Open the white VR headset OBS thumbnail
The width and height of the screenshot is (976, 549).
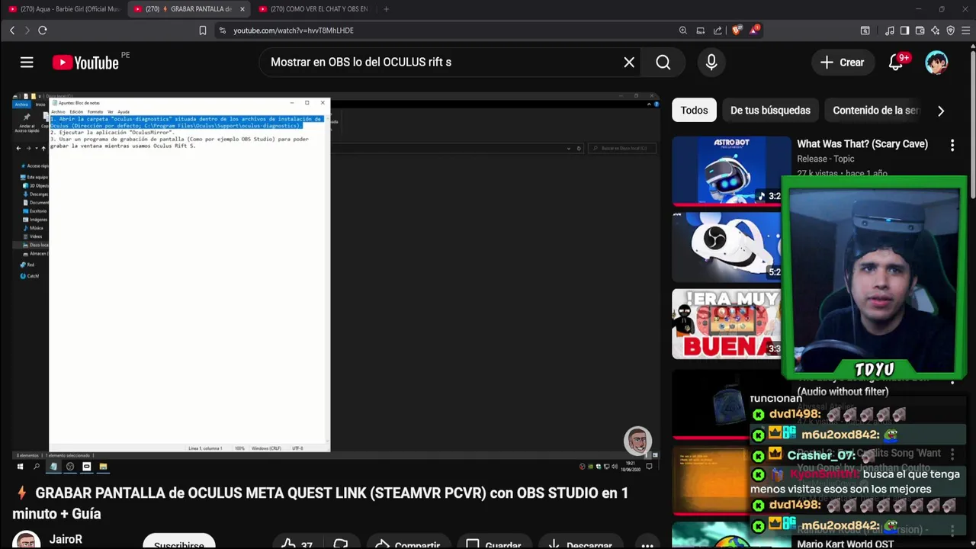pos(726,247)
